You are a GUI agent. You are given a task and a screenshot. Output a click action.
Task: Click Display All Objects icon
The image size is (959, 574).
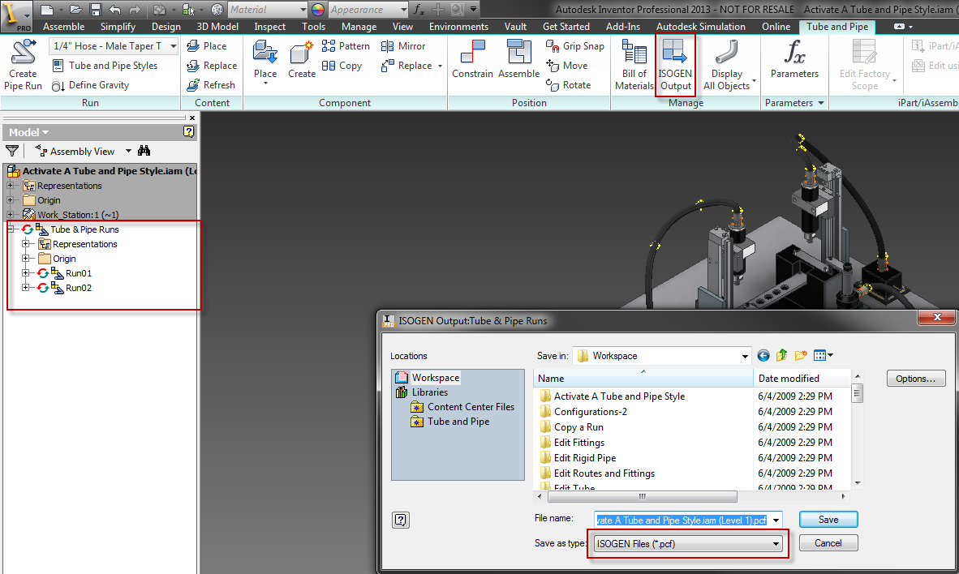click(x=727, y=65)
